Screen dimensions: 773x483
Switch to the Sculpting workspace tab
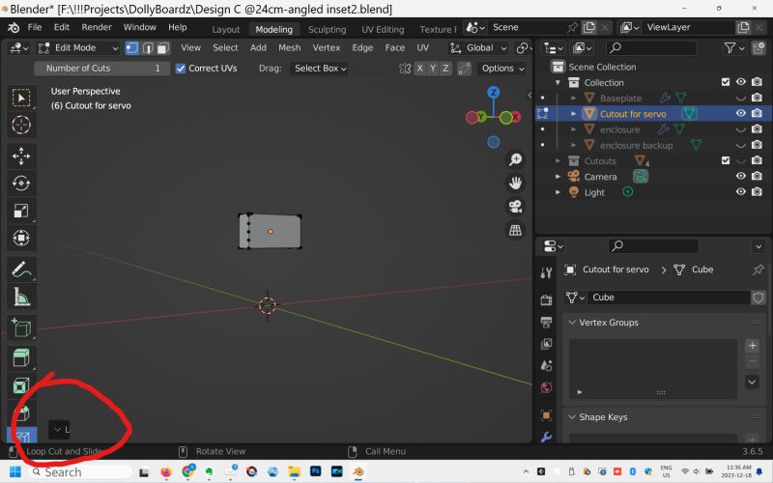point(327,30)
